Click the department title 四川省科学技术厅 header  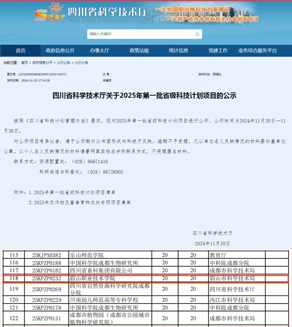(107, 12)
